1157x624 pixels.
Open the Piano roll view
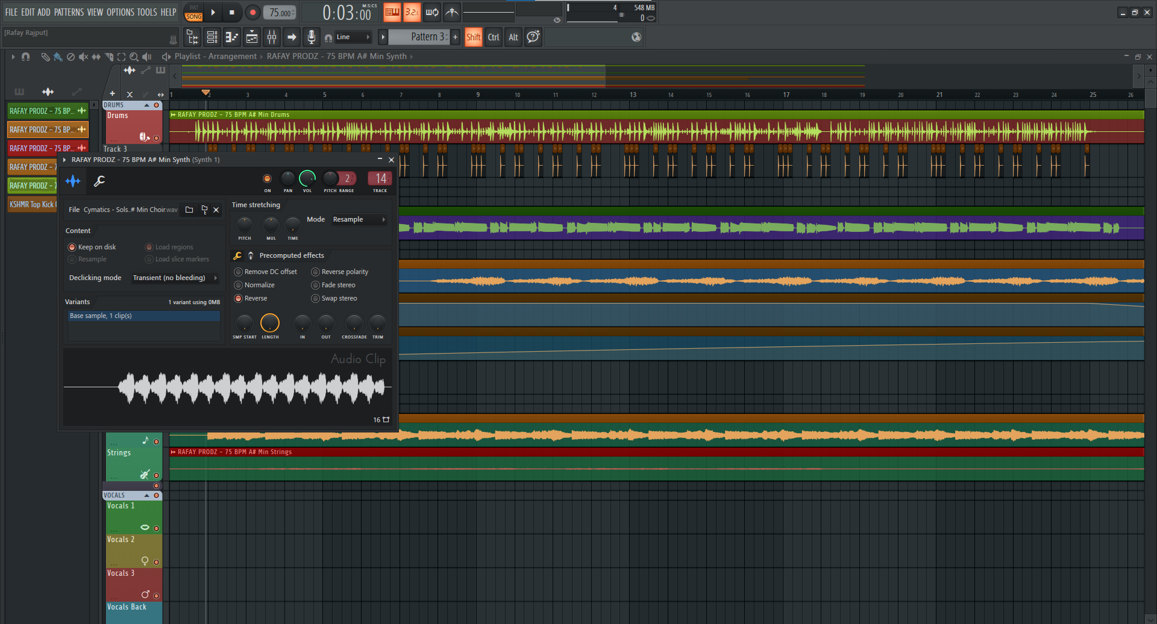point(232,37)
